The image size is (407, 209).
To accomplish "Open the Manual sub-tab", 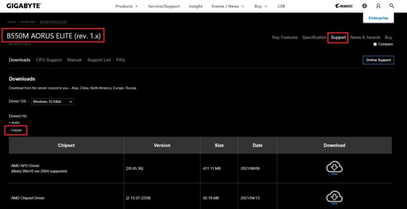I will [74, 60].
